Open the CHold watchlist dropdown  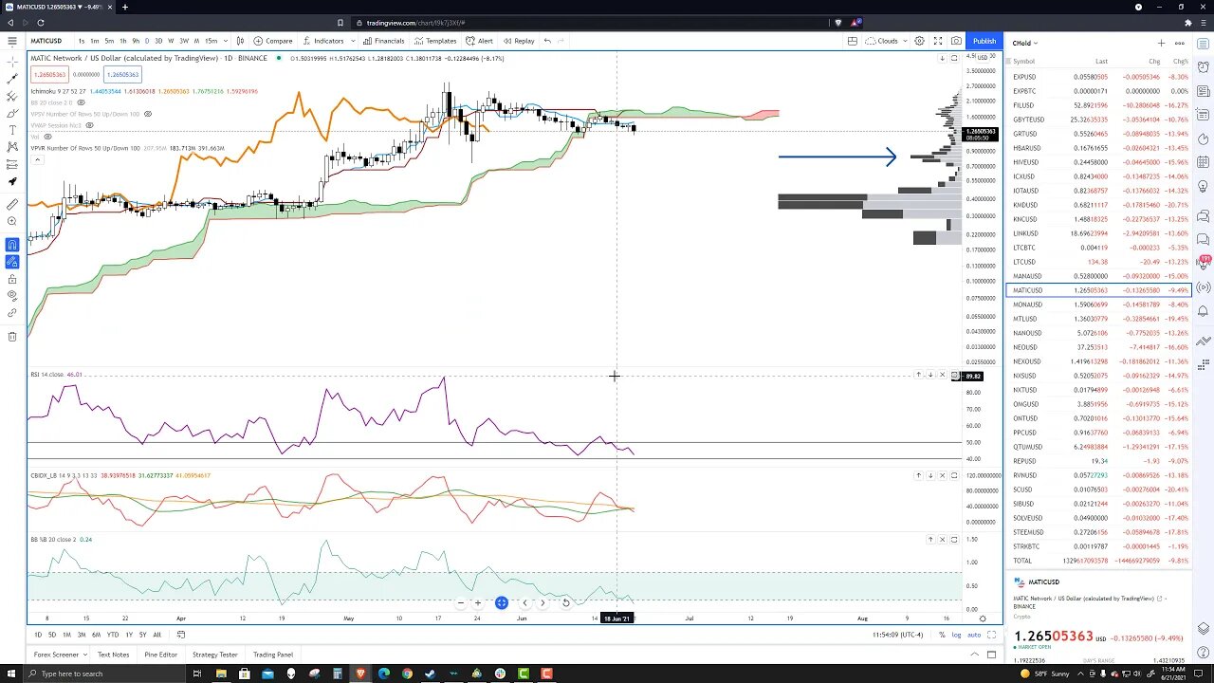point(1025,43)
